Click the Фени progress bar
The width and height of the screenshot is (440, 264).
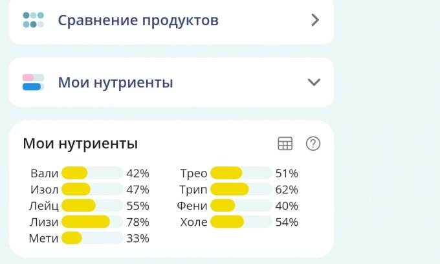(x=241, y=206)
